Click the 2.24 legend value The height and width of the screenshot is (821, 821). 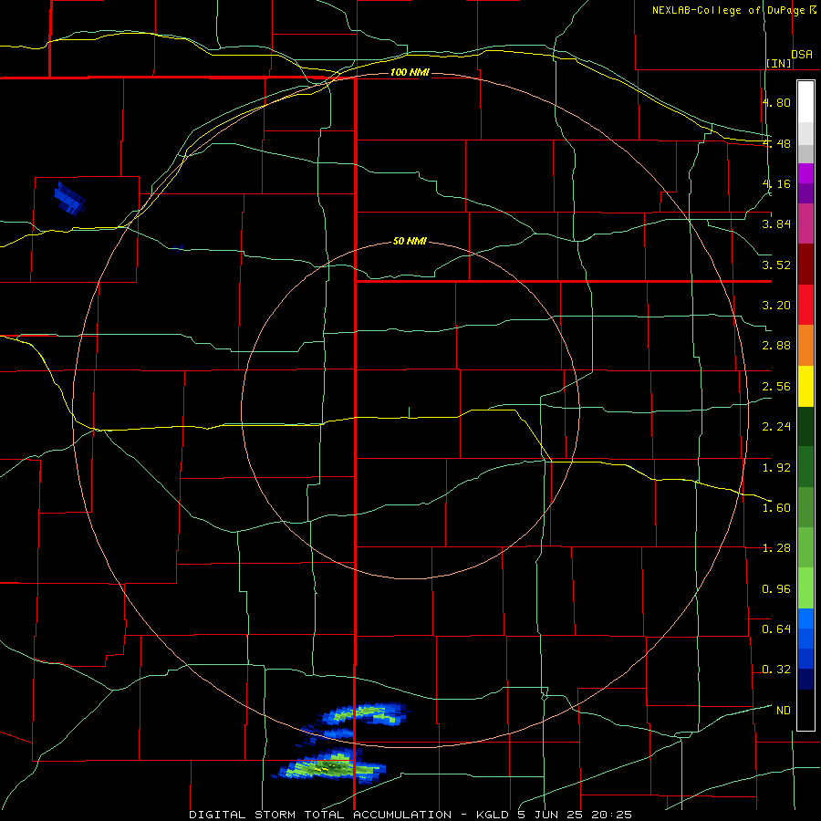coord(776,427)
